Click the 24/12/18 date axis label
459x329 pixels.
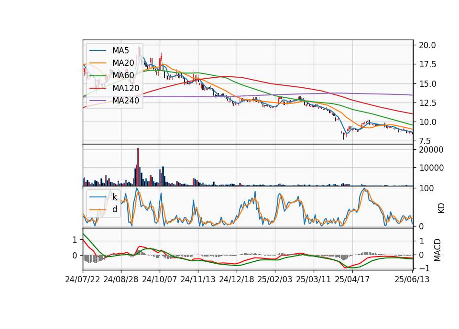coord(237,279)
